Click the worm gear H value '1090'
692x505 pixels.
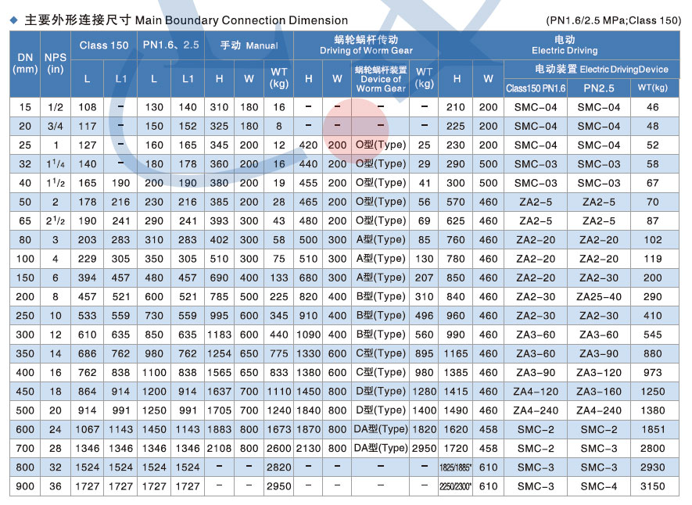(308, 335)
